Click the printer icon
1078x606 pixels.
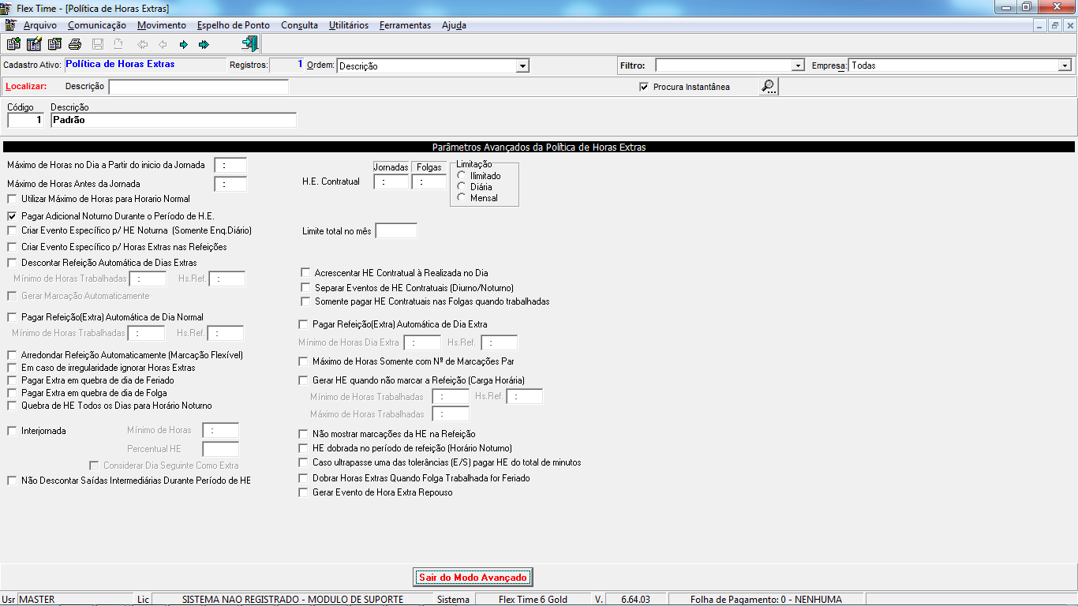[x=75, y=44]
